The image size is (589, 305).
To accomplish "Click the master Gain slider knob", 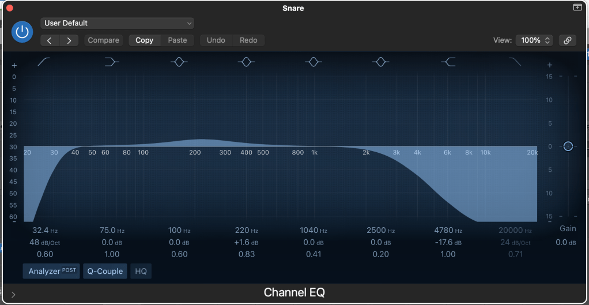I will click(x=568, y=146).
